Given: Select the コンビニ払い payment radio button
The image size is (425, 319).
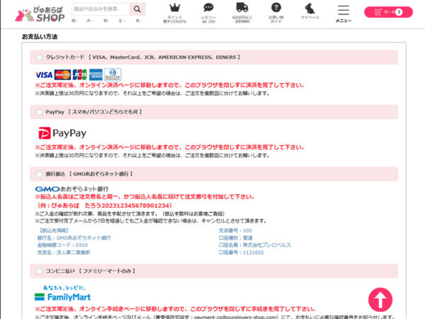Looking at the screenshot, I should click(39, 271).
